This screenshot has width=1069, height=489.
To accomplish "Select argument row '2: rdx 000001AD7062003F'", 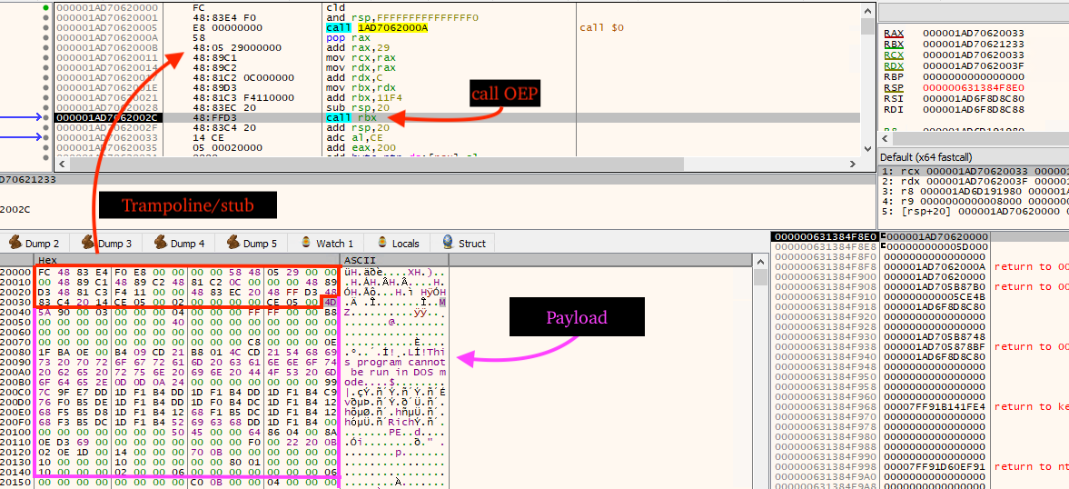I will click(x=974, y=181).
